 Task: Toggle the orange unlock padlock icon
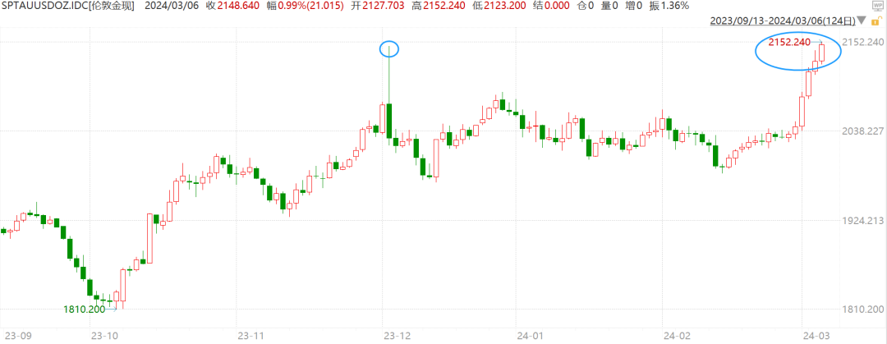point(878,21)
